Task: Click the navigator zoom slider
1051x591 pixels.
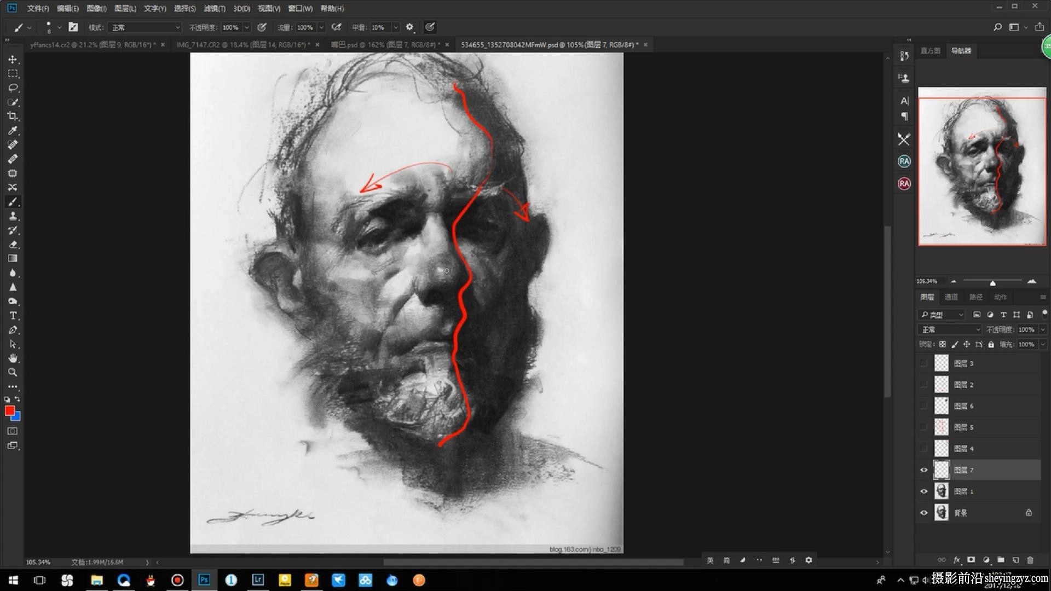Action: click(x=992, y=281)
